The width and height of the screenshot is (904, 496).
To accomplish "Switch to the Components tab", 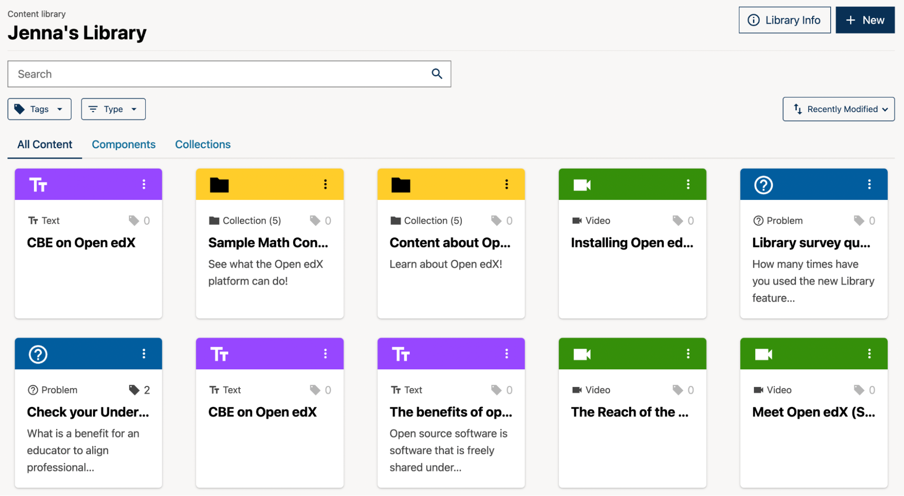I will tap(123, 144).
